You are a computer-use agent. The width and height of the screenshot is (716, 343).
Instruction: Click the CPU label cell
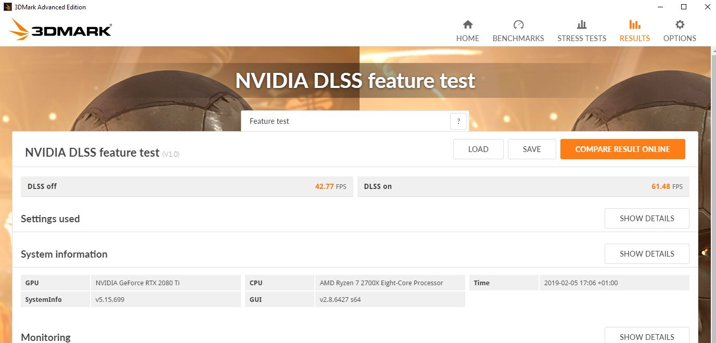click(279, 283)
